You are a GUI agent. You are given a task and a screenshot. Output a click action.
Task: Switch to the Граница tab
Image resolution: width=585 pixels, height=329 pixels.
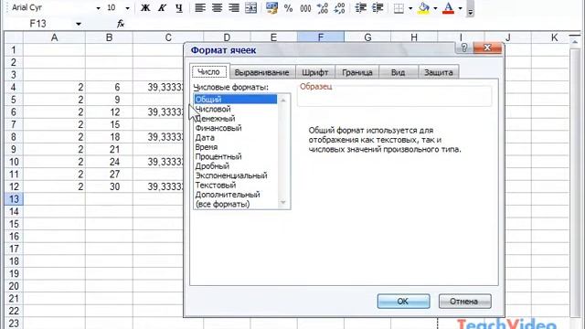(x=357, y=72)
